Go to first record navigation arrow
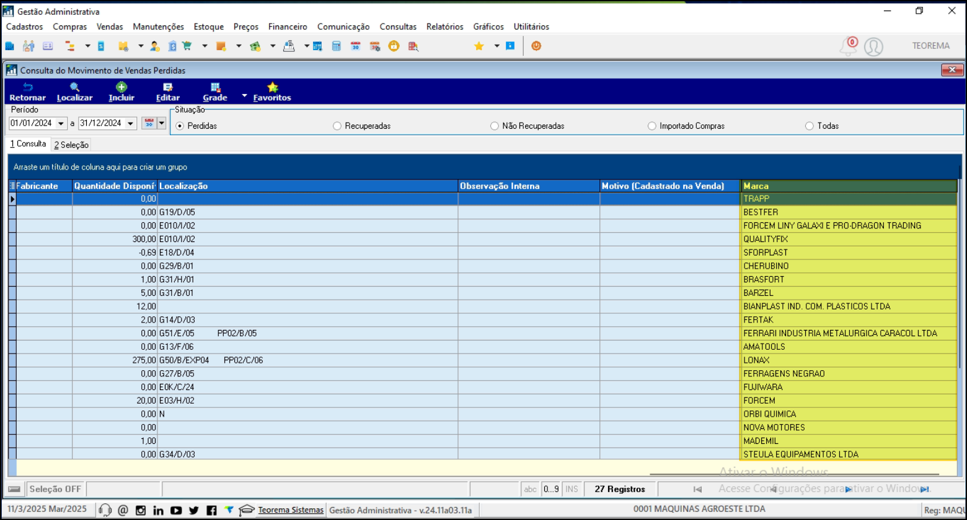967x520 pixels. click(697, 489)
